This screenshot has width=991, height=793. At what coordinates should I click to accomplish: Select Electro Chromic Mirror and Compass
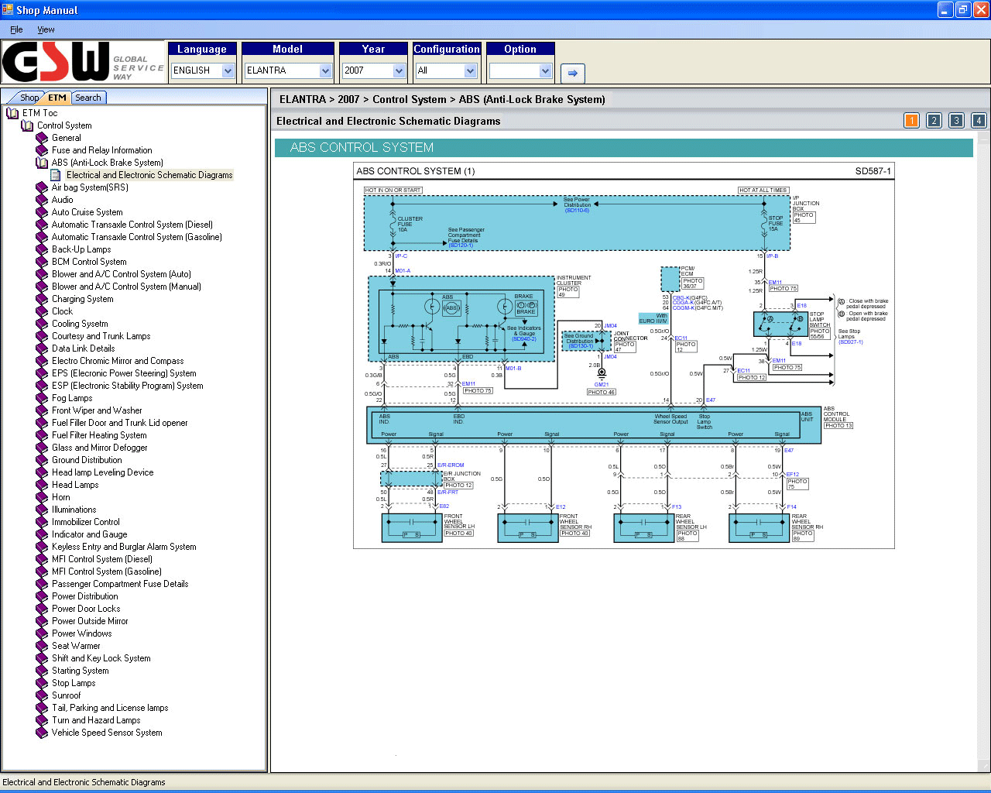click(x=118, y=361)
